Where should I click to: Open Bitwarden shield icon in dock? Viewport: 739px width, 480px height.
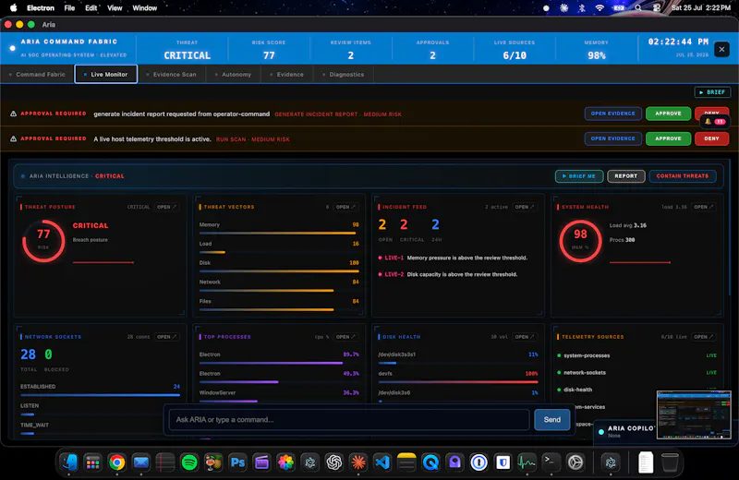(x=503, y=462)
